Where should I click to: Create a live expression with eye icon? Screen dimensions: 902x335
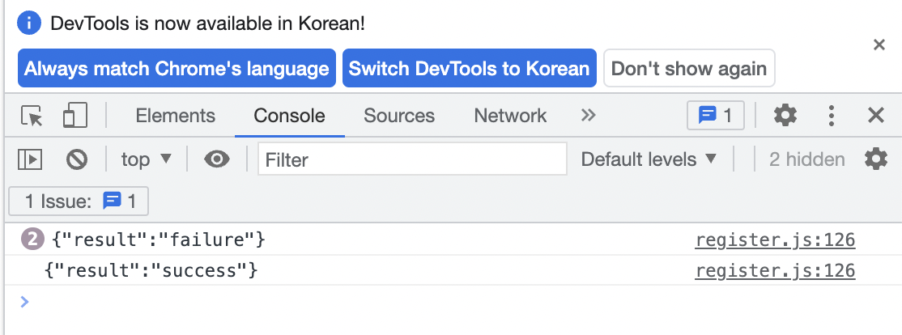[x=217, y=159]
